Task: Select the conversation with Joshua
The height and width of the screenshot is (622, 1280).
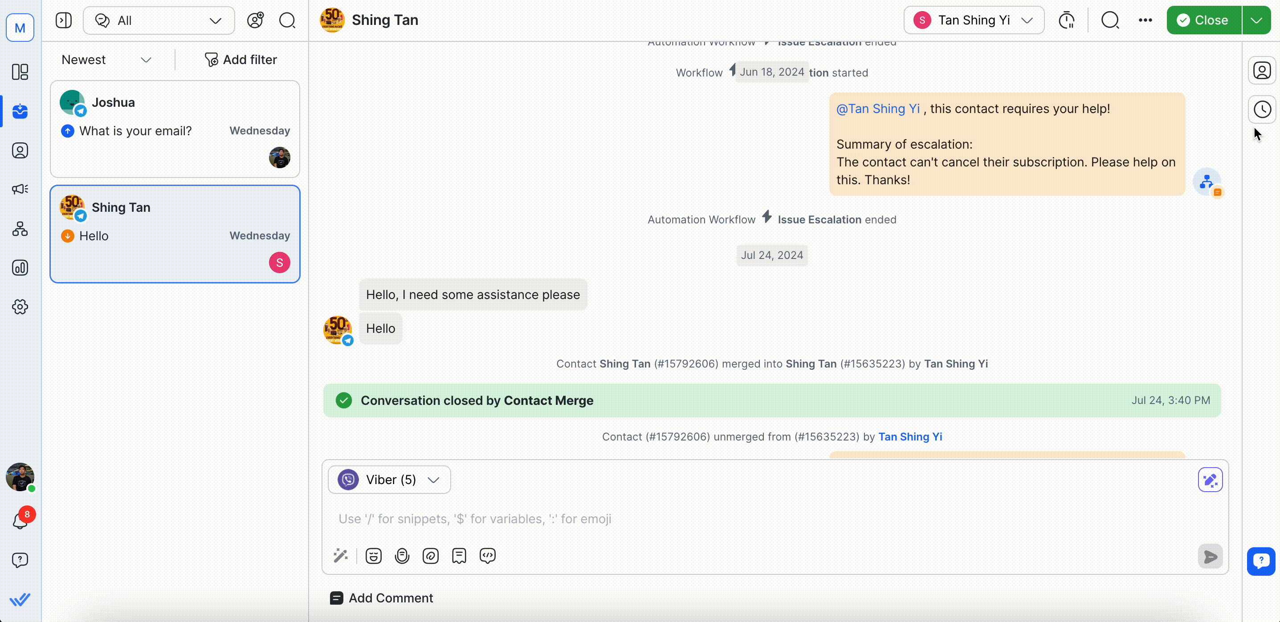Action: pos(175,129)
